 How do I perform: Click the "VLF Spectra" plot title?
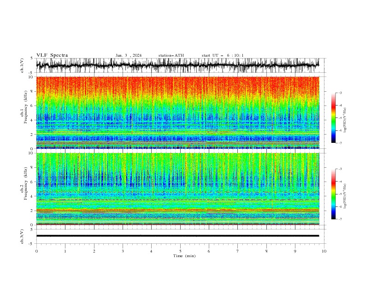point(52,55)
